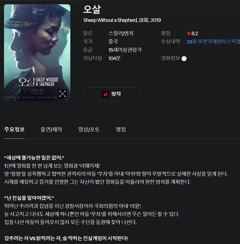Screen dimensions: 240x244
Task: Click the red Watcha W logo
Action: point(105,94)
